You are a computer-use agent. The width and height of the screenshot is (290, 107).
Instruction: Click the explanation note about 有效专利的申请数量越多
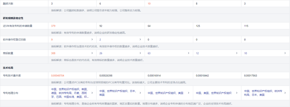89,33
